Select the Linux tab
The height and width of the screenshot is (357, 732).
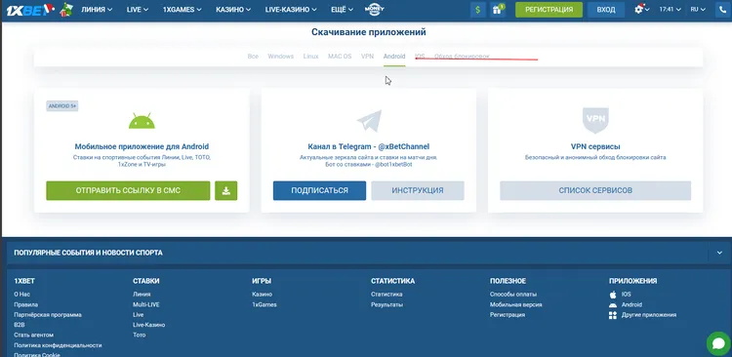[x=311, y=57]
